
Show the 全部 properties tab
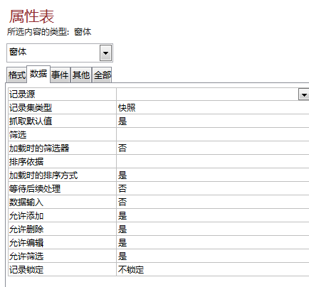click(102, 75)
